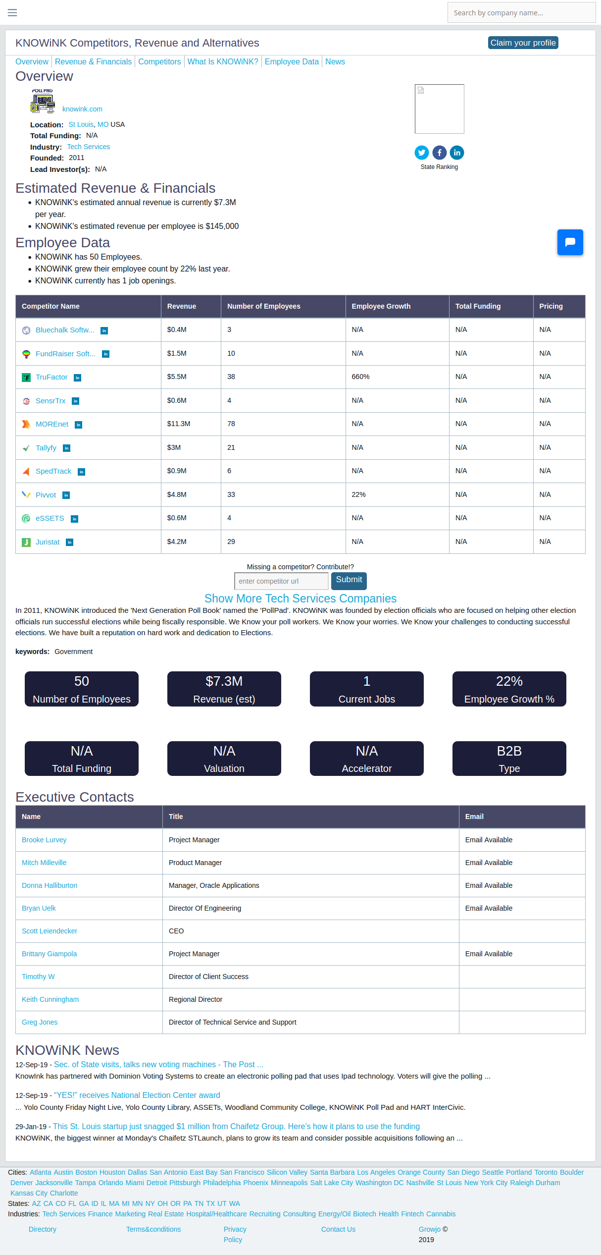Open the blue chat widget icon
This screenshot has height=1255, width=601.
point(570,242)
